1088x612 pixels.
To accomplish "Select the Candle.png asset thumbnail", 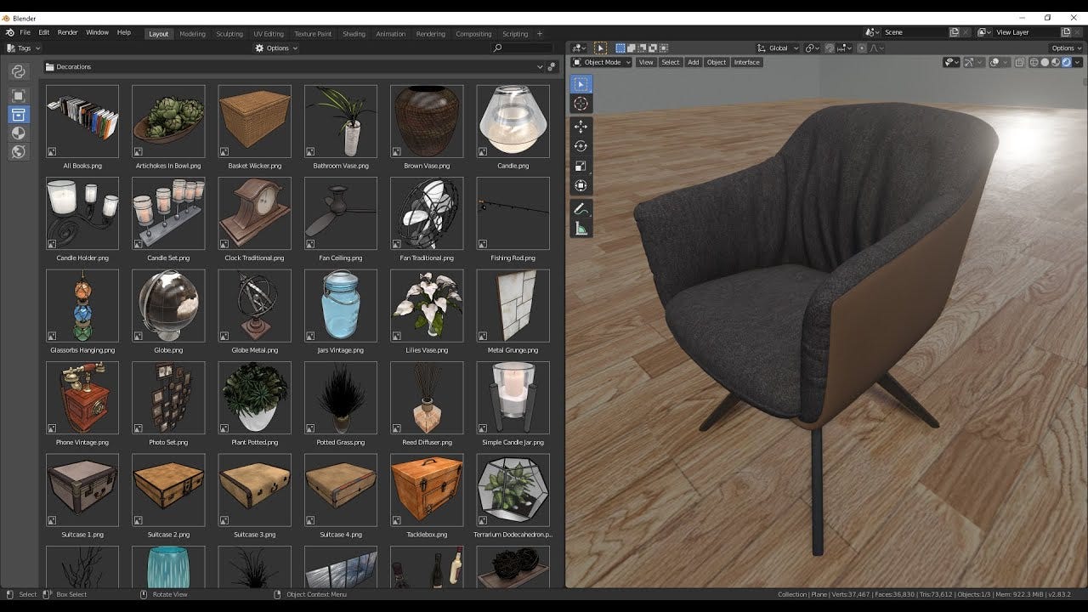I will point(513,119).
